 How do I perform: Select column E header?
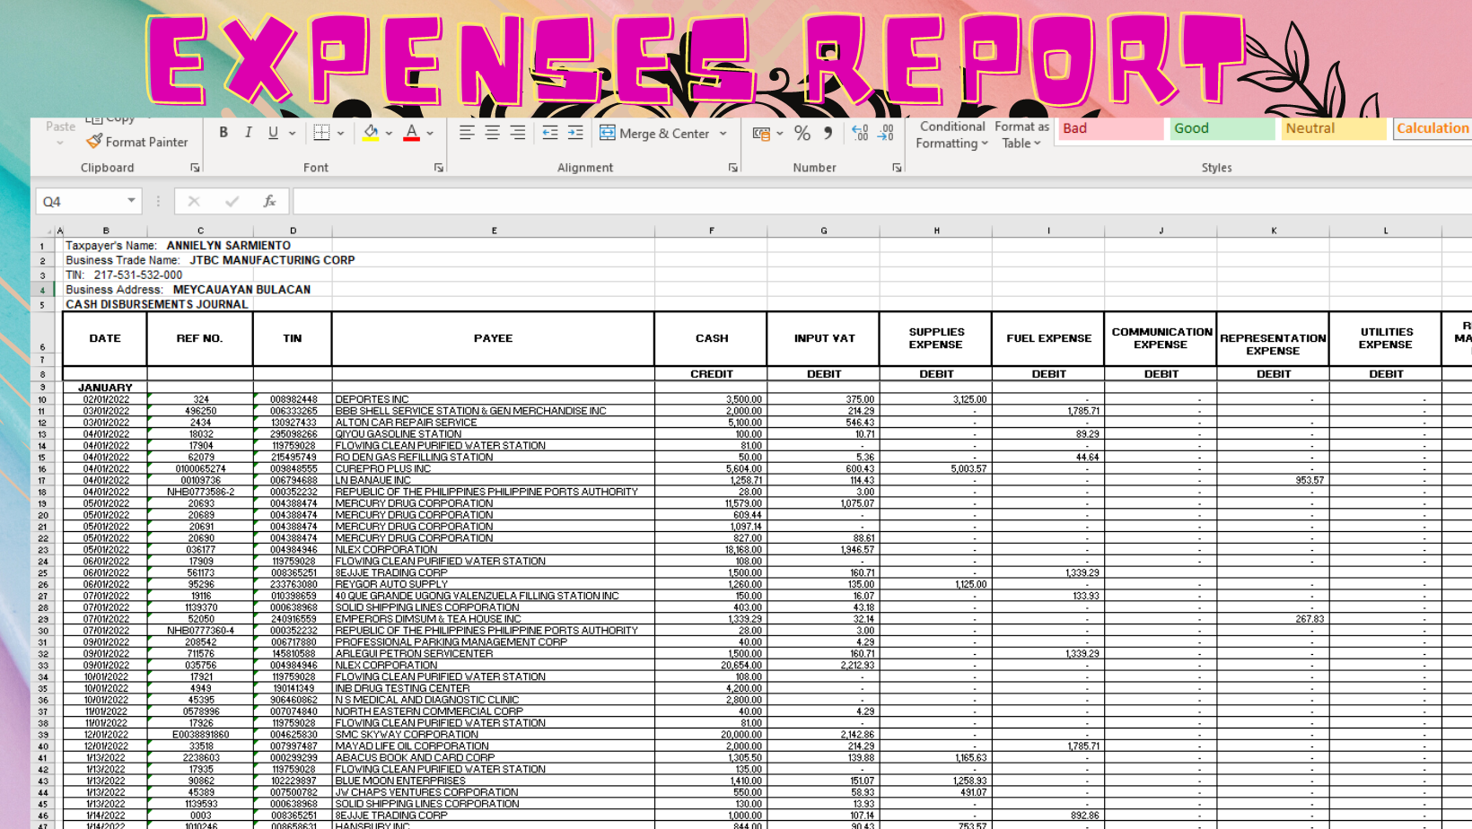[494, 231]
